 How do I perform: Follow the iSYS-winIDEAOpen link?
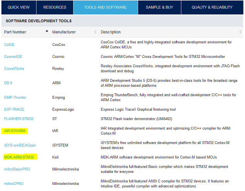[x=20, y=145]
